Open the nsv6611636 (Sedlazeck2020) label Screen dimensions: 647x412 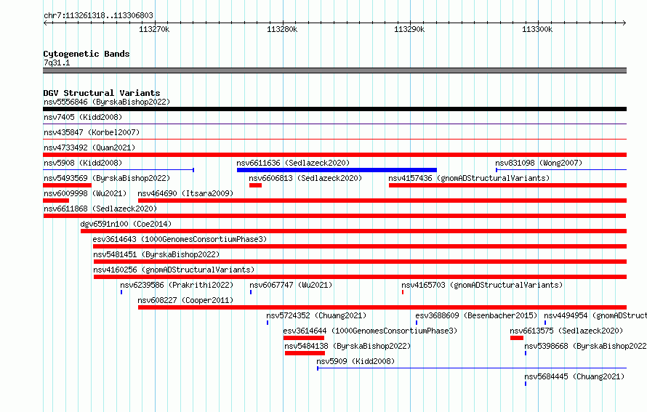pos(293,163)
